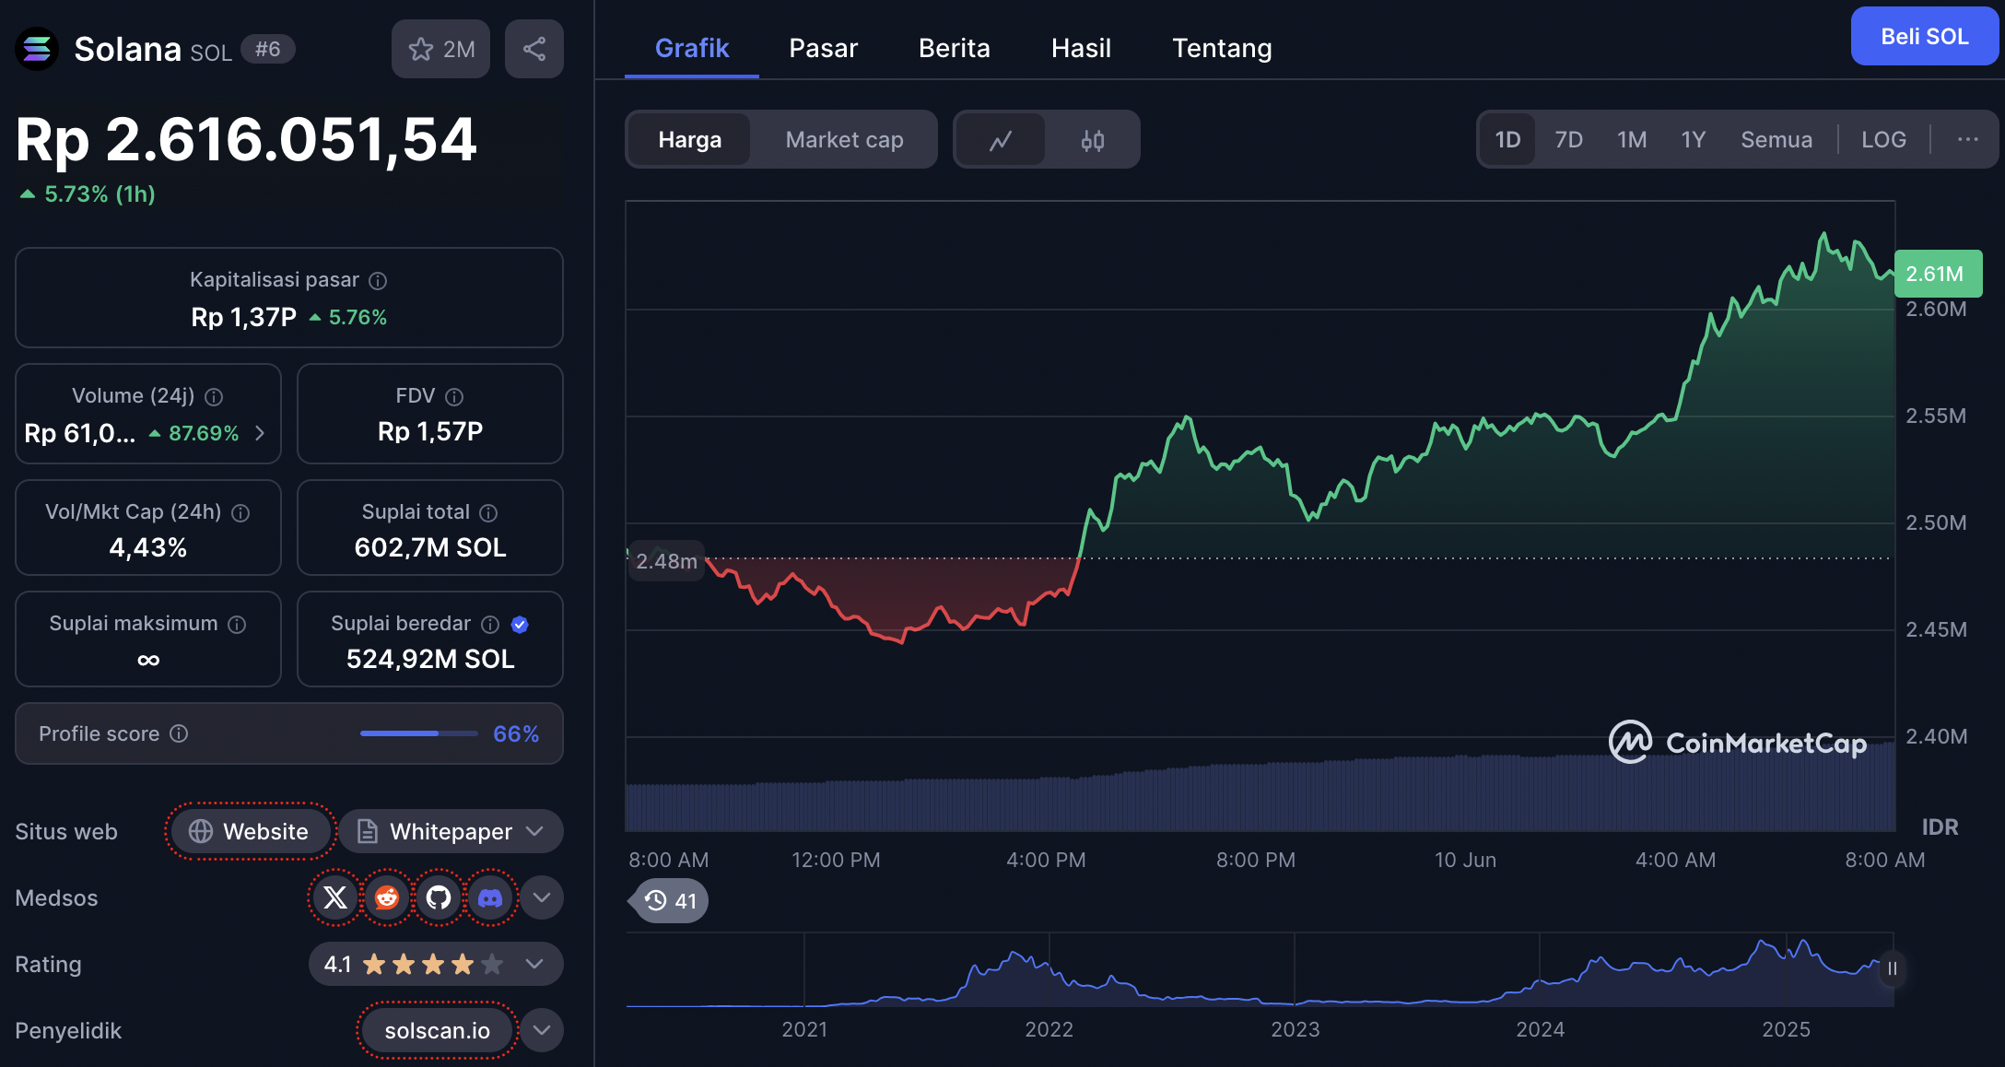Screen dimensions: 2005x1067
Task: Click the 4,43% Vol/Mkt Cap value
Action: click(x=148, y=547)
